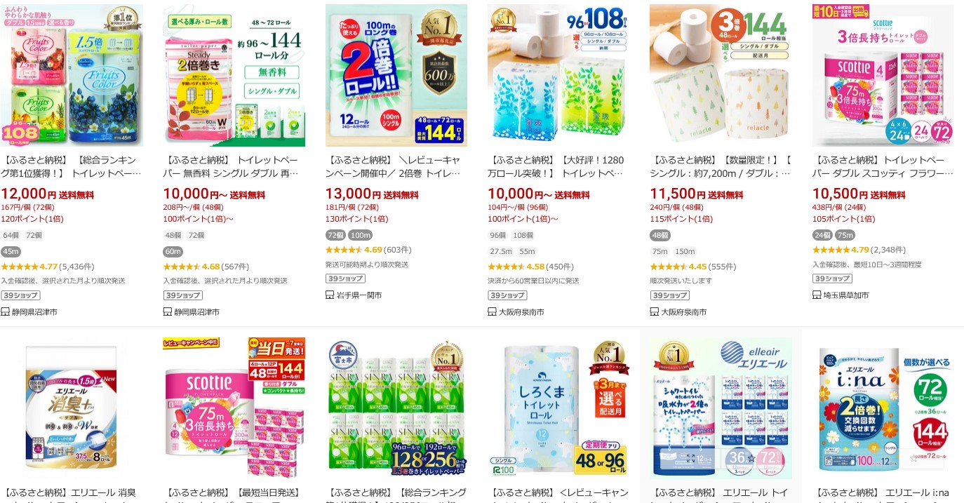Select the 60m length tag under Steady item
This screenshot has height=503, width=964.
[x=173, y=251]
